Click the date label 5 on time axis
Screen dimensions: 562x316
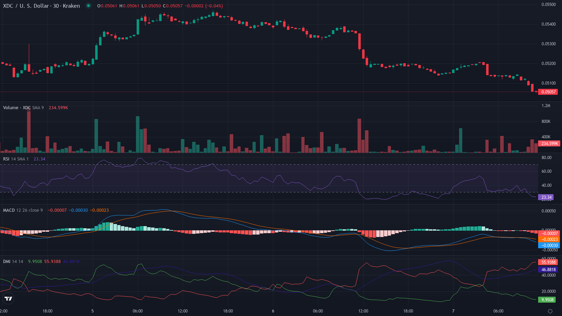coord(93,311)
